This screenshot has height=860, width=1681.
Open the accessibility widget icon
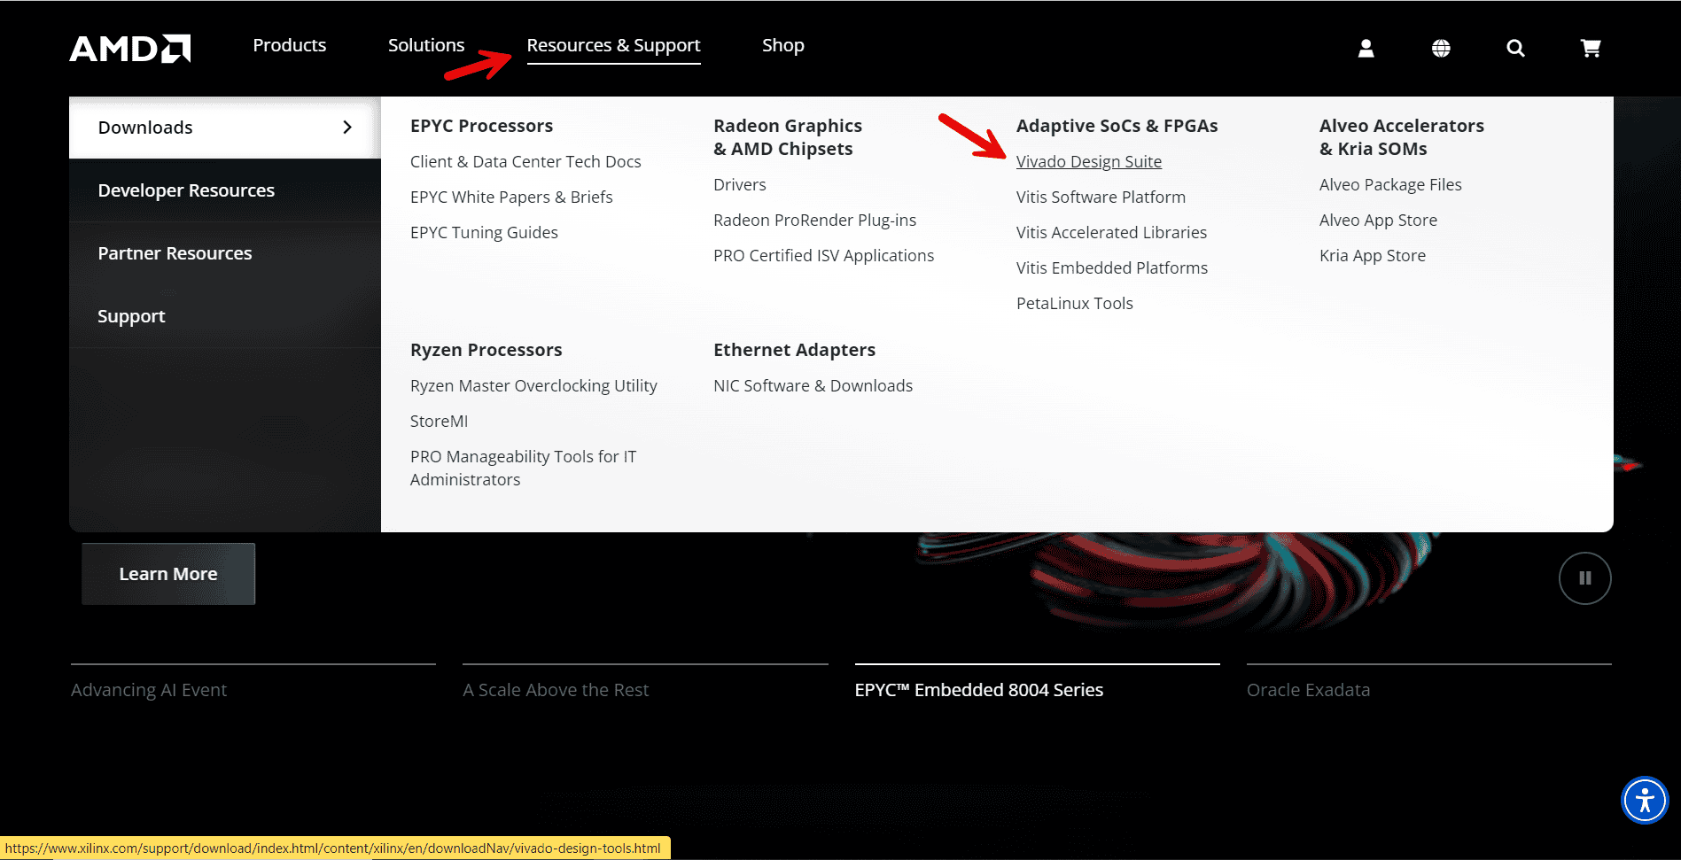click(x=1645, y=800)
